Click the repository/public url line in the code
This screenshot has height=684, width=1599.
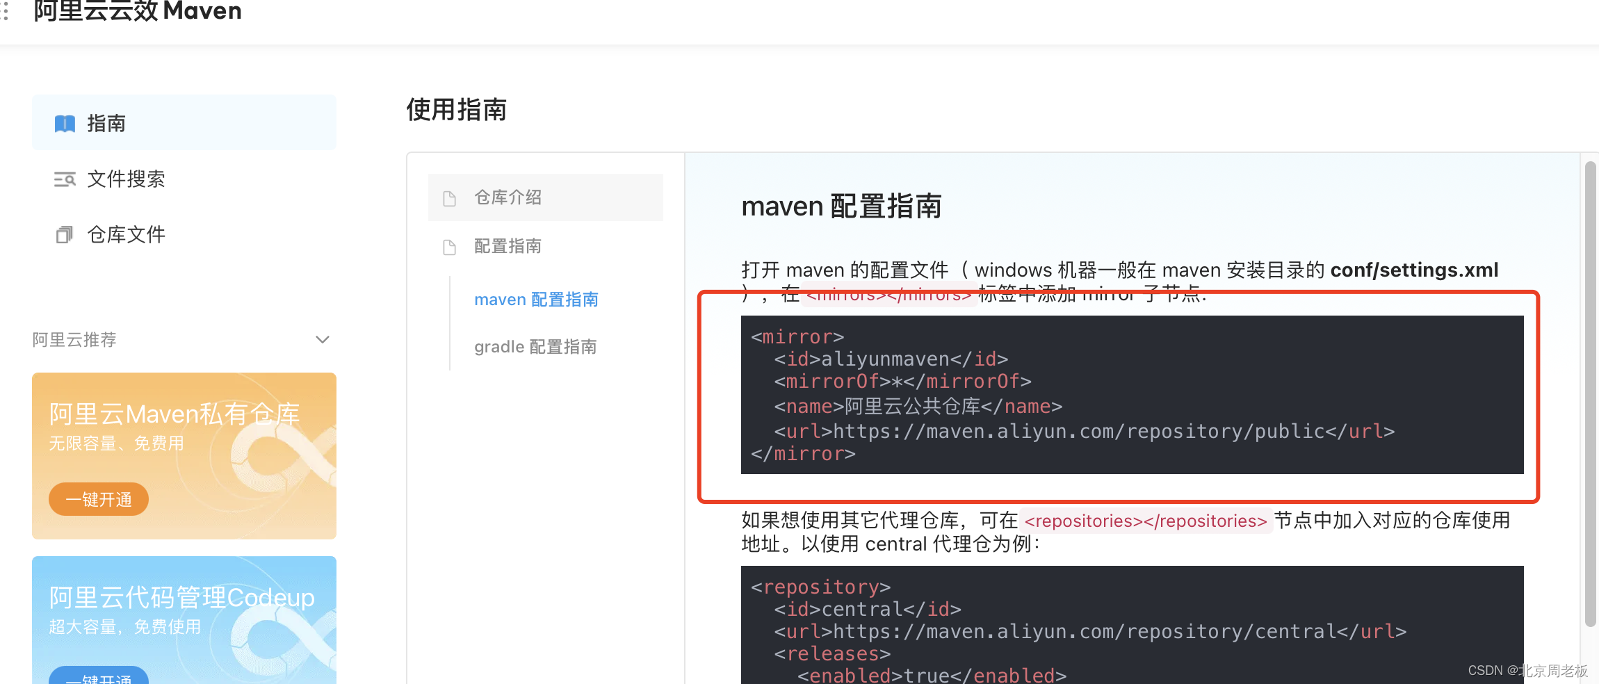tap(1085, 432)
